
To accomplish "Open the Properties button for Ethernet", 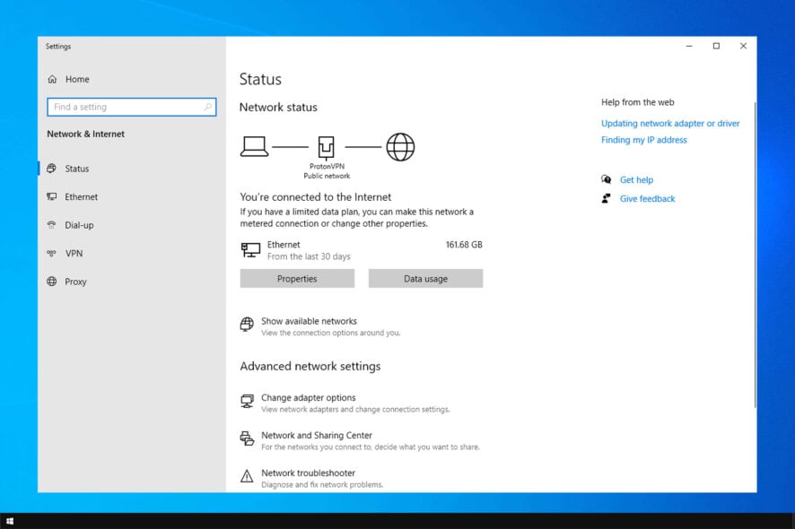I will pos(297,278).
